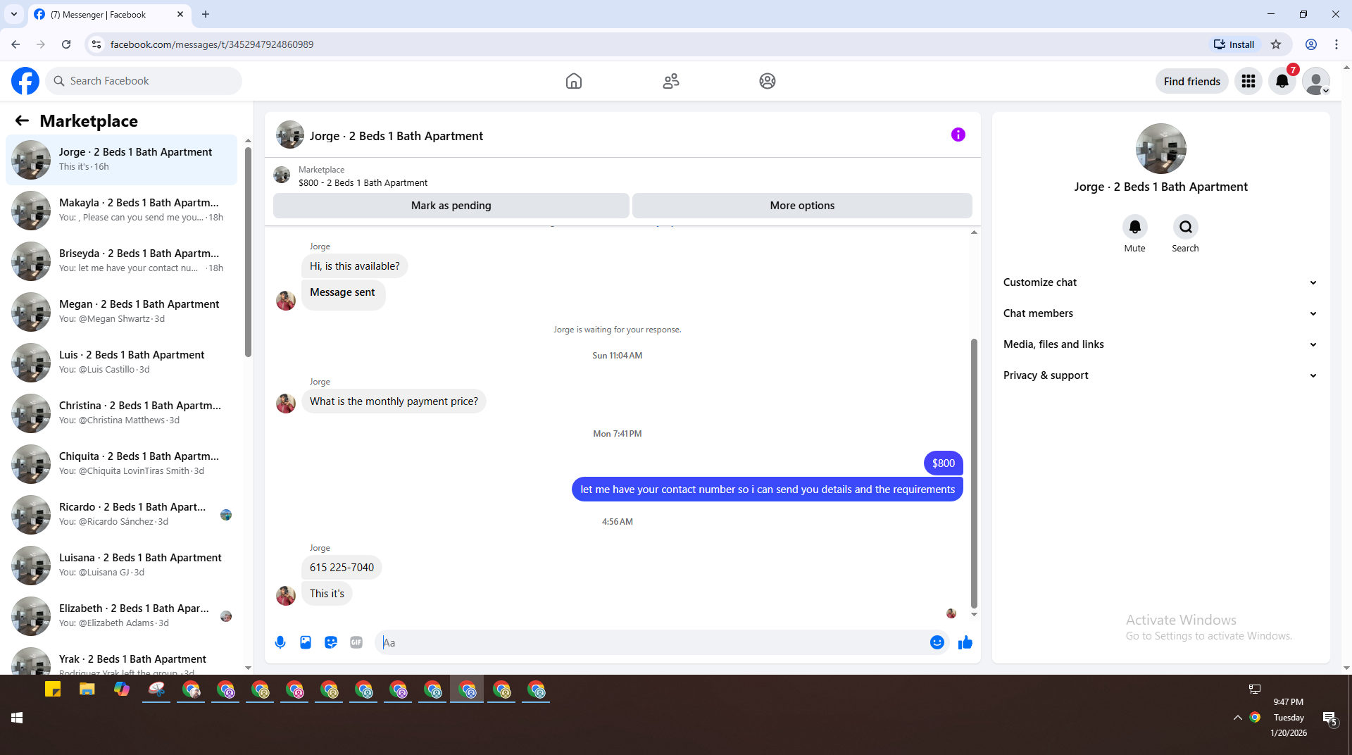Open conversation information icon

958,135
